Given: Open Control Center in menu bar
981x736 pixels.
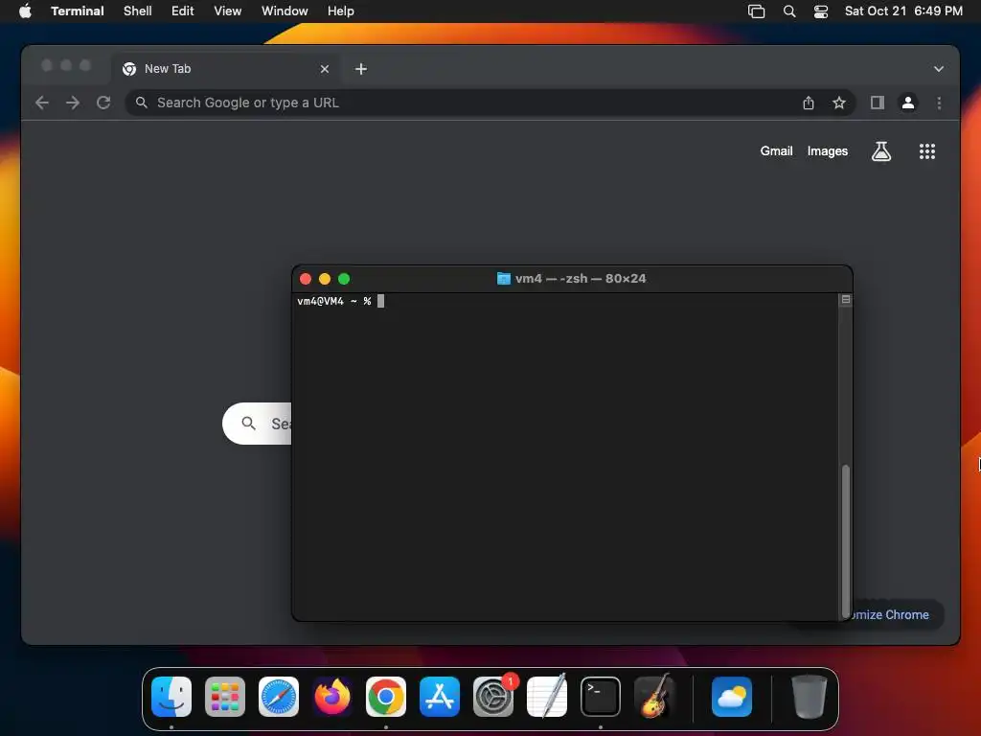Looking at the screenshot, I should point(821,11).
